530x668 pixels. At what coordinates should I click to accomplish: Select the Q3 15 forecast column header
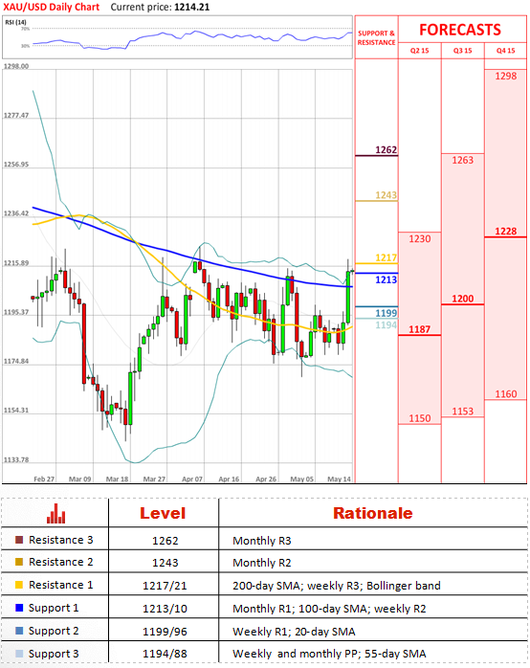[x=462, y=51]
